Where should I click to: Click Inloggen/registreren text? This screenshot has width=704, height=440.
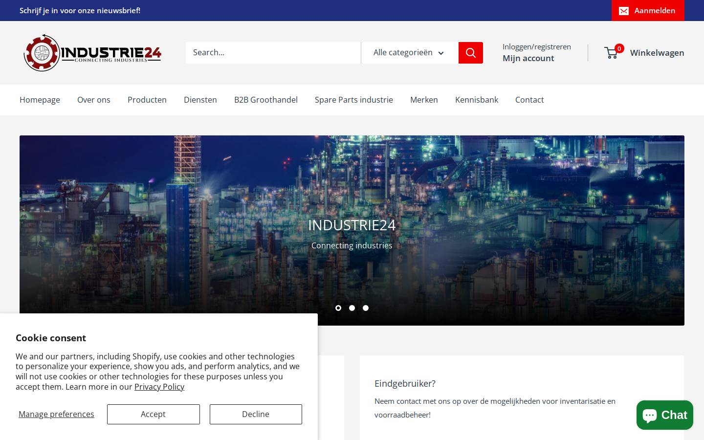537,47
